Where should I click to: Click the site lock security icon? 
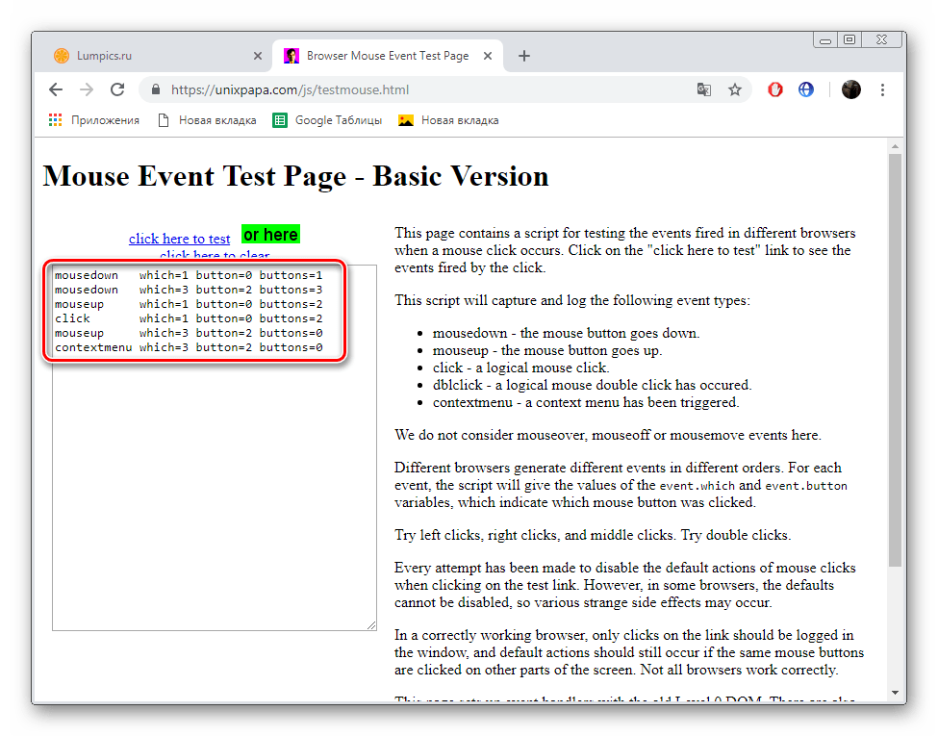coord(156,89)
